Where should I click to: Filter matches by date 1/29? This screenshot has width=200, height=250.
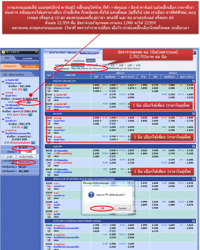[130, 65]
